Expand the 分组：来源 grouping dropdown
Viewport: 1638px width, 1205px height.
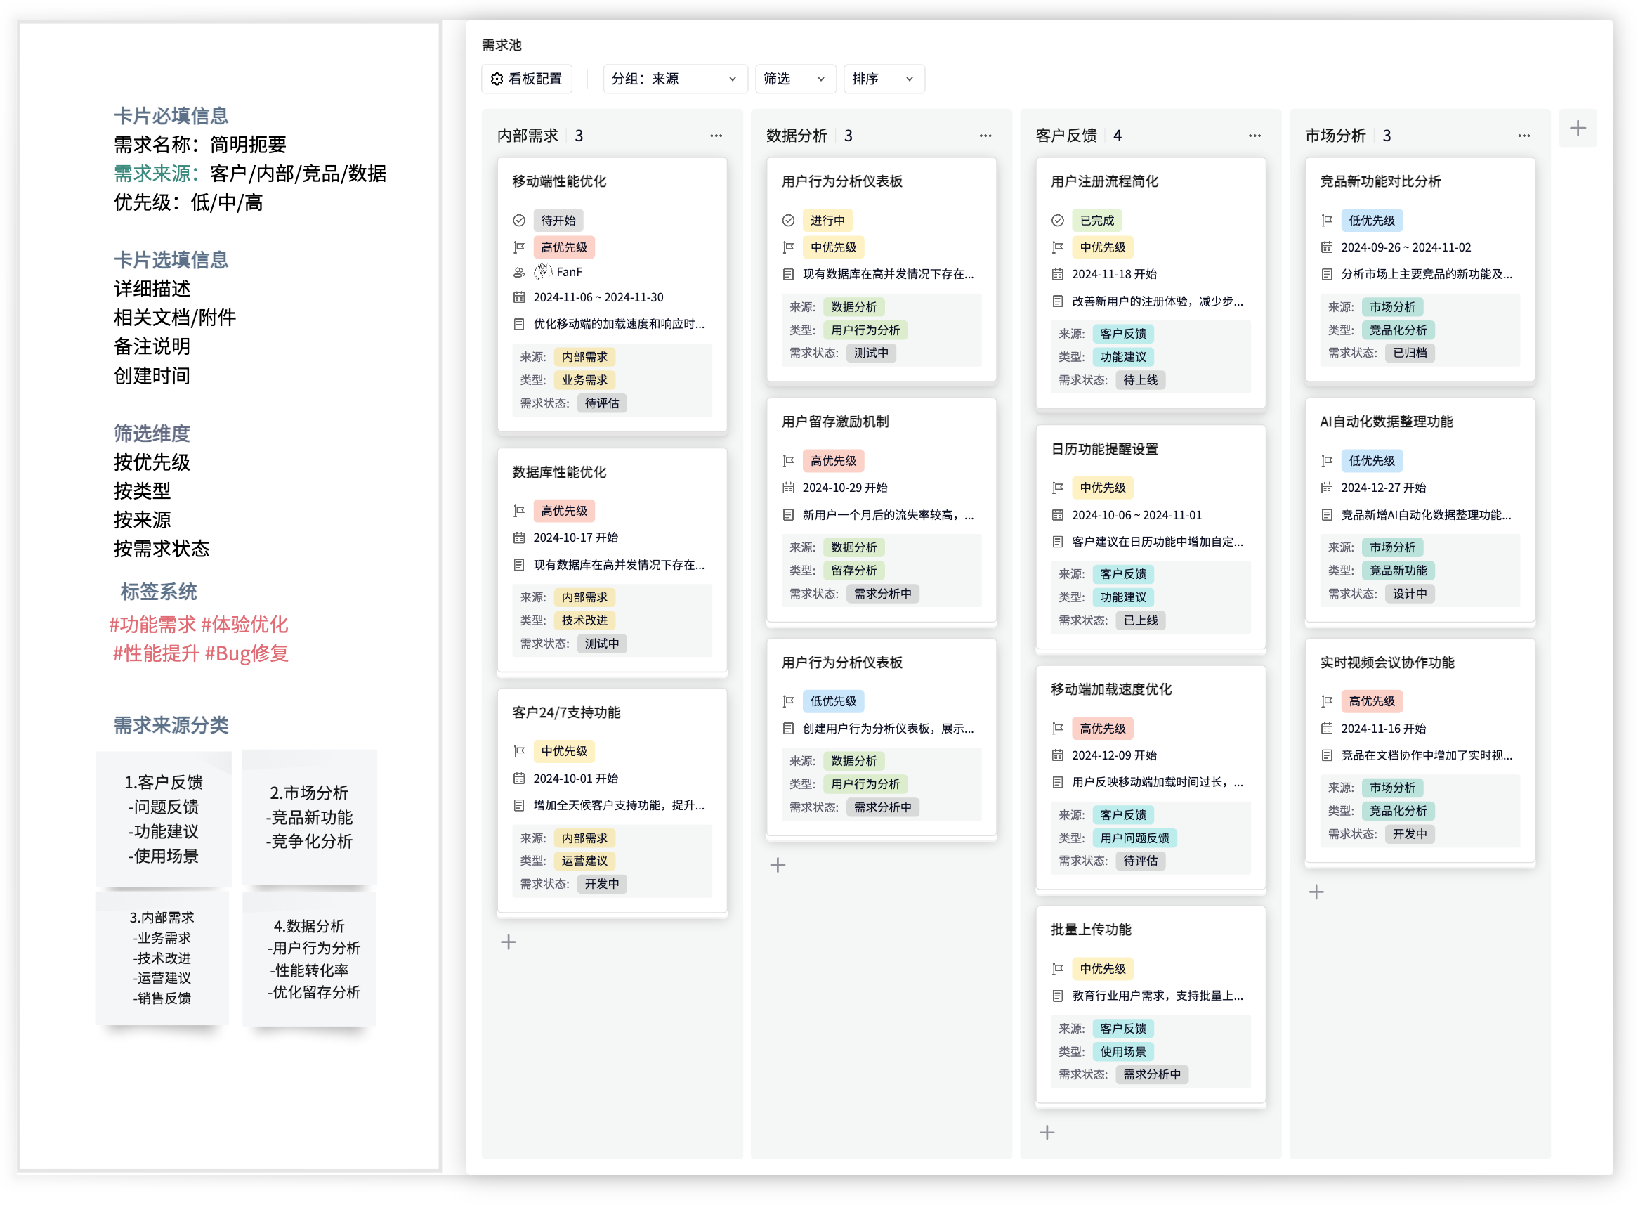tap(674, 79)
